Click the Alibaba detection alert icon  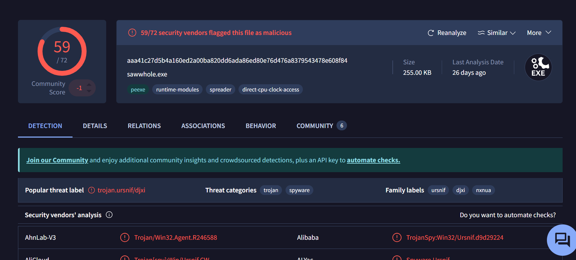coord(397,237)
